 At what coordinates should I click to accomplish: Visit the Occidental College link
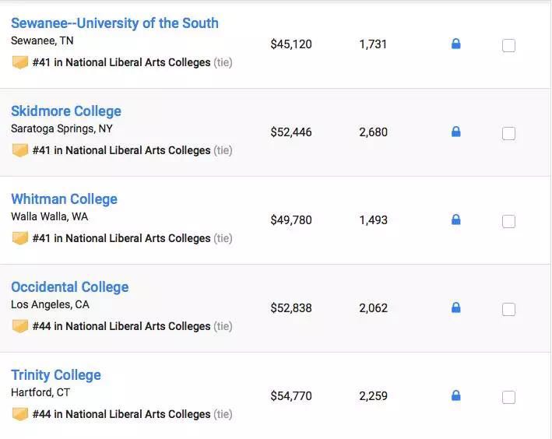pyautogui.click(x=70, y=287)
